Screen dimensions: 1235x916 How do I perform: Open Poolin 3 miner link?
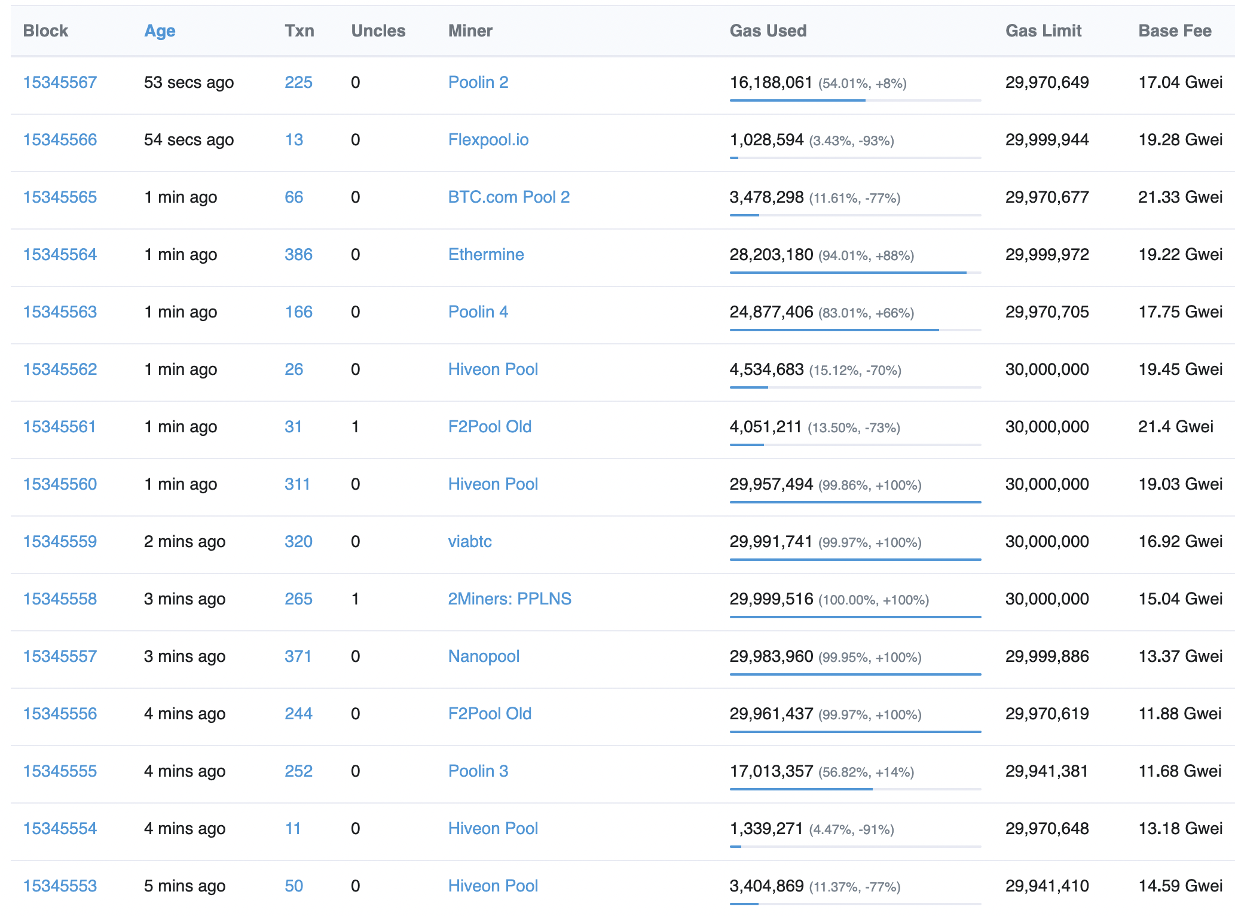(478, 771)
